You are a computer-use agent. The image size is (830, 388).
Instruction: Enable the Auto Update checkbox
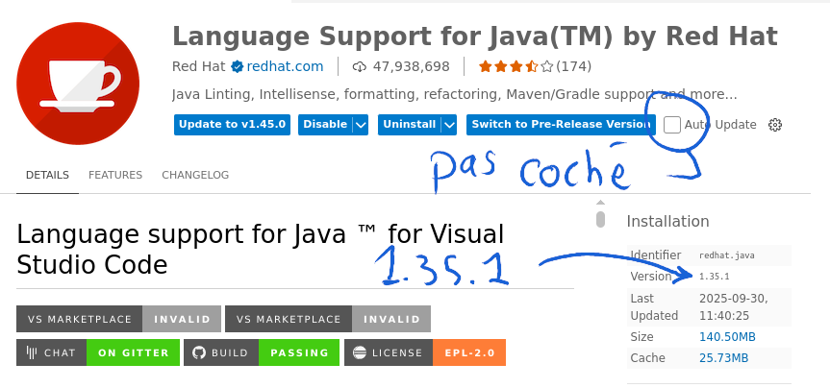click(672, 125)
